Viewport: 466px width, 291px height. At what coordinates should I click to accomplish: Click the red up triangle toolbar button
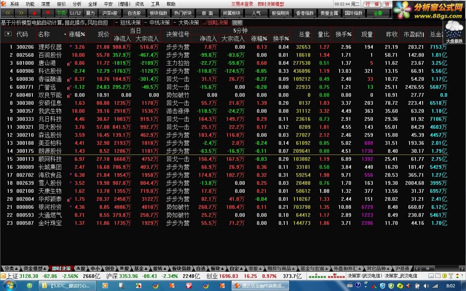point(34,13)
